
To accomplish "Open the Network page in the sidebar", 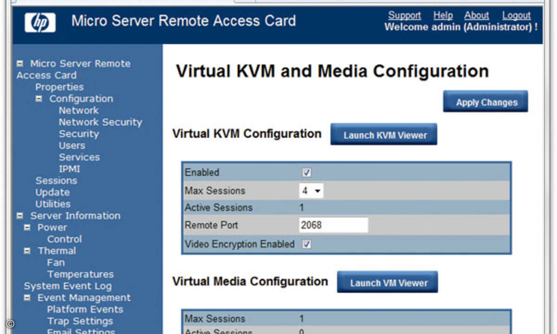I will pos(78,110).
